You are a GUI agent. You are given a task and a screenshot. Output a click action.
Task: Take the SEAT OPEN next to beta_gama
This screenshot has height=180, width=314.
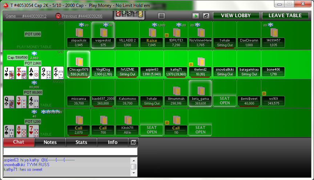pyautogui.click(x=225, y=101)
